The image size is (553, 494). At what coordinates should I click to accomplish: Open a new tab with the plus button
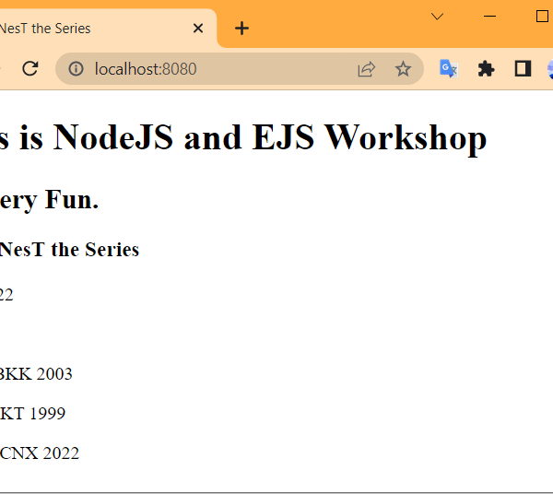click(241, 29)
